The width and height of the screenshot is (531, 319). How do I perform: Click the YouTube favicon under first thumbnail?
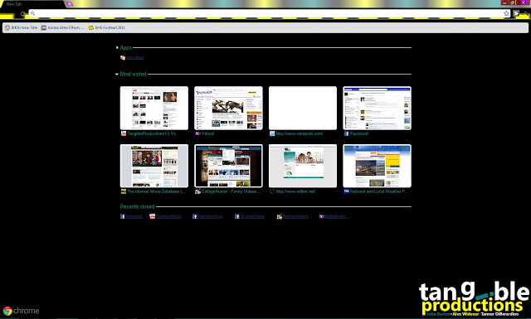[124, 133]
